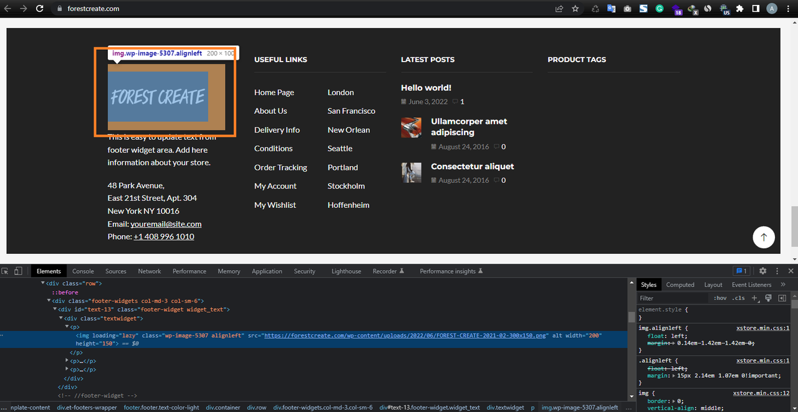Viewport: 798px width, 412px height.
Task: Select footer.footer.text-color-light in the breadcrumb
Action: pos(161,408)
